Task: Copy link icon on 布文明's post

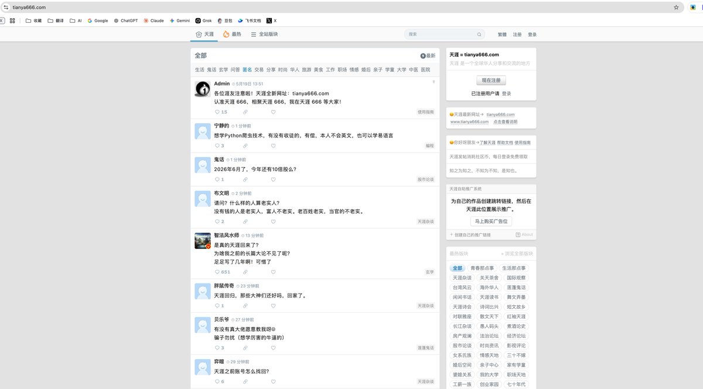Action: pyautogui.click(x=245, y=222)
